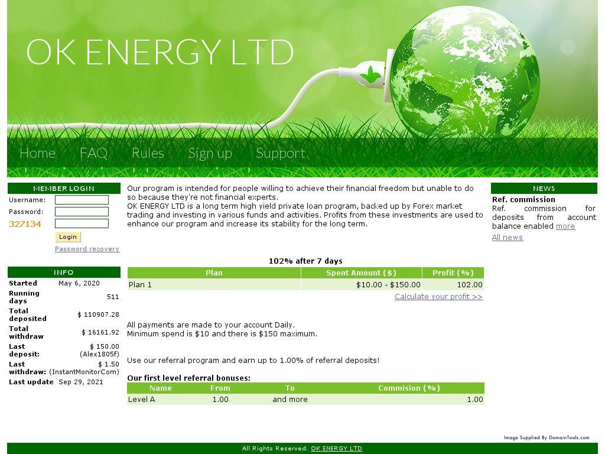
Task: Click Total deposited value $ 110907.28
Action: pyautogui.click(x=99, y=314)
